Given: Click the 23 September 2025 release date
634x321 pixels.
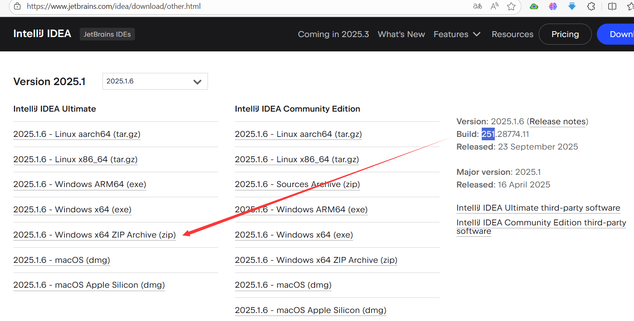Looking at the screenshot, I should (x=538, y=147).
